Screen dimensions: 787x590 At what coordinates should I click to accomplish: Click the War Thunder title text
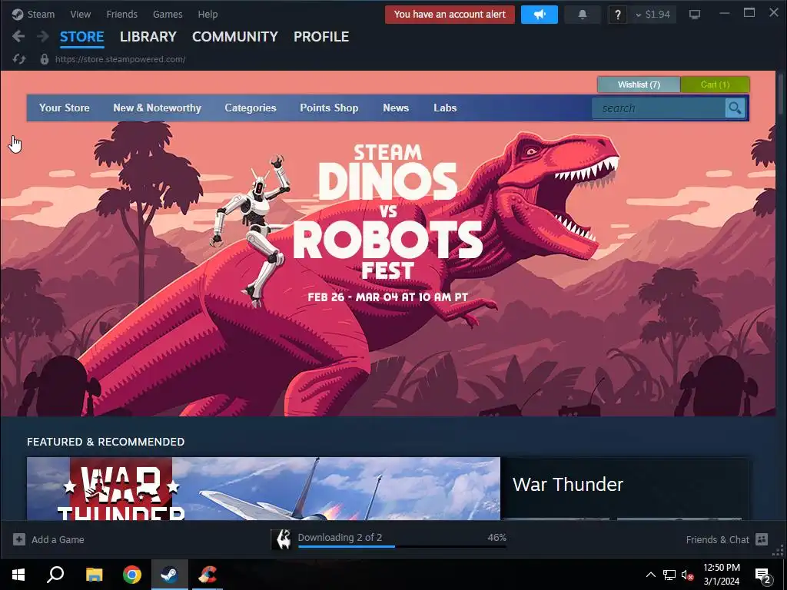568,484
